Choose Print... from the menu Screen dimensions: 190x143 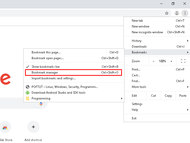157,69
